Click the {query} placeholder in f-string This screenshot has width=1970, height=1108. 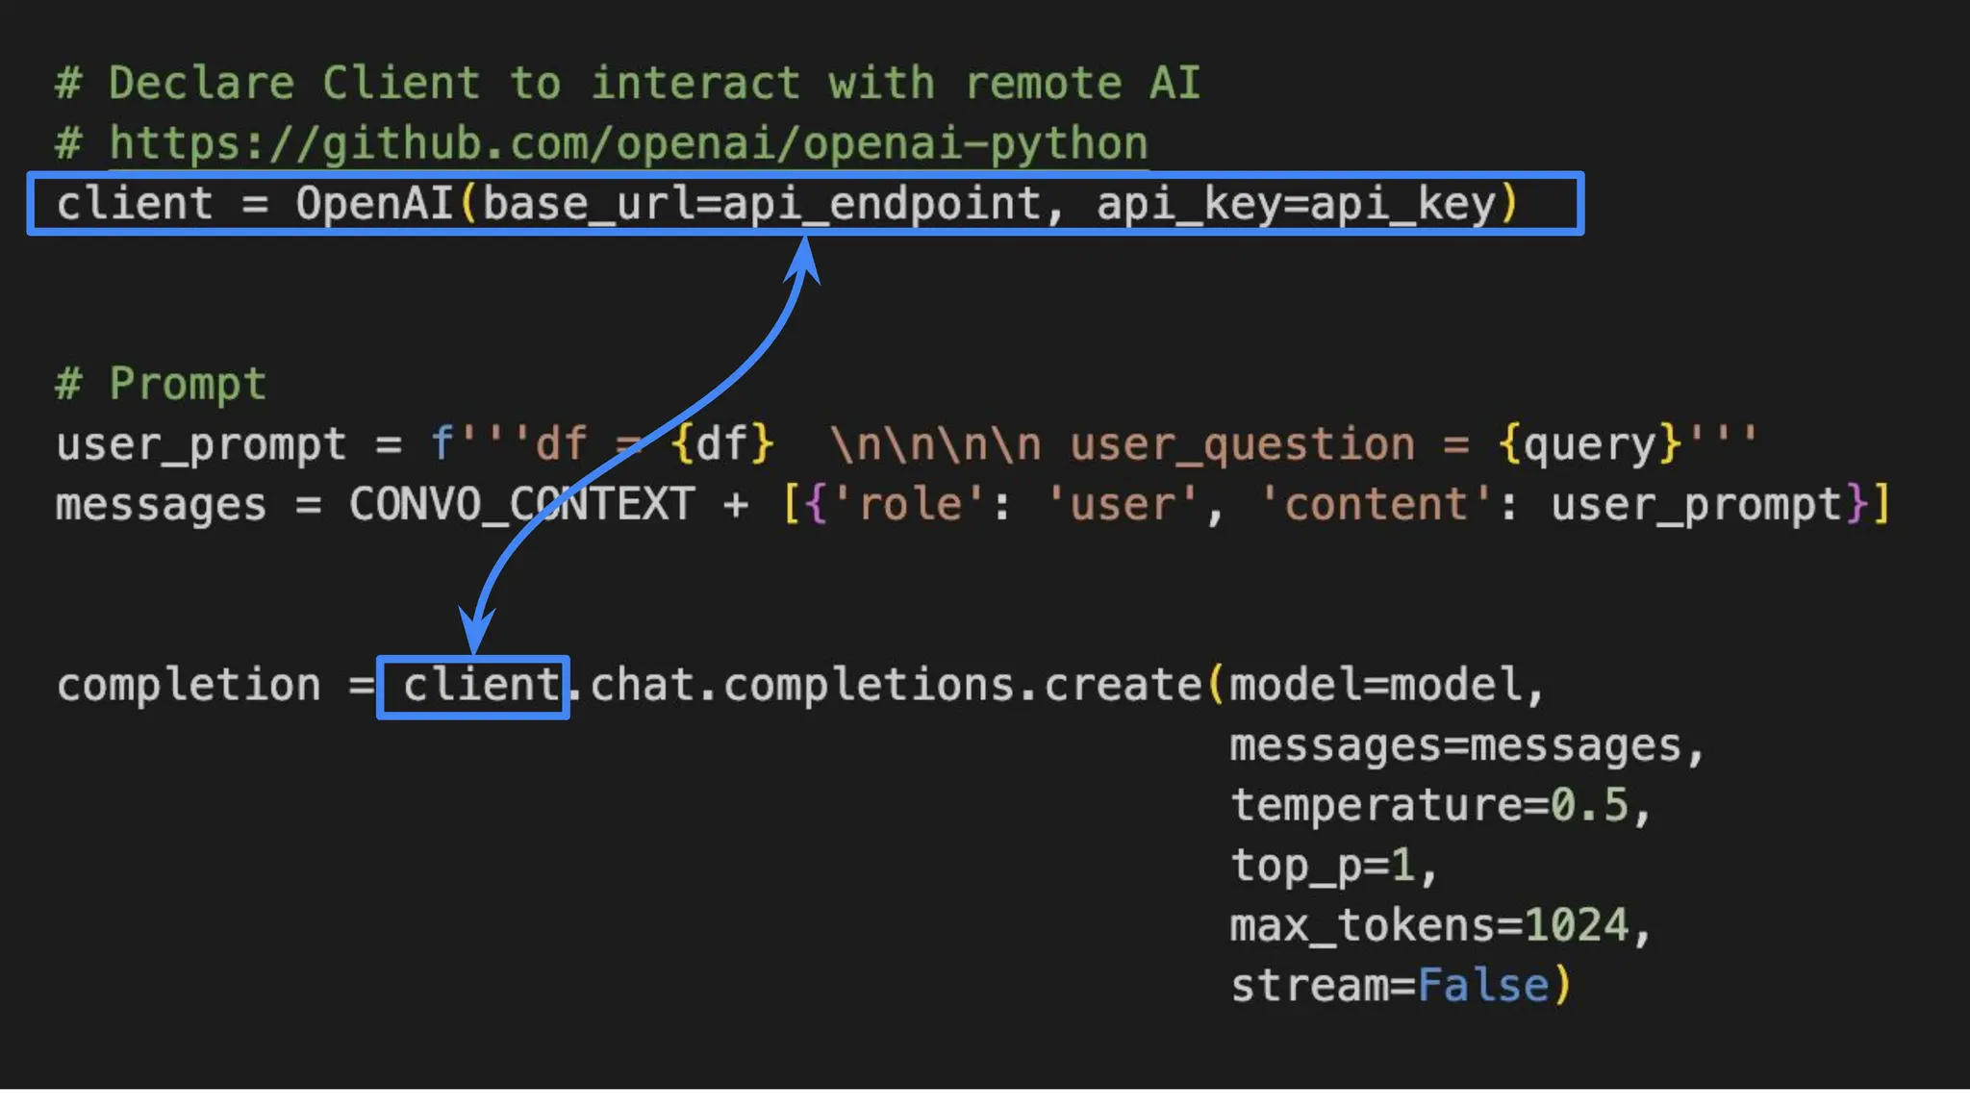tap(1590, 444)
